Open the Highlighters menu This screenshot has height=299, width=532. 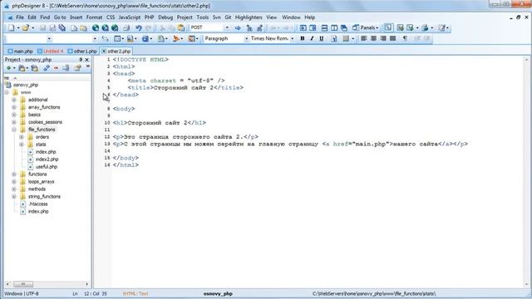coord(249,17)
